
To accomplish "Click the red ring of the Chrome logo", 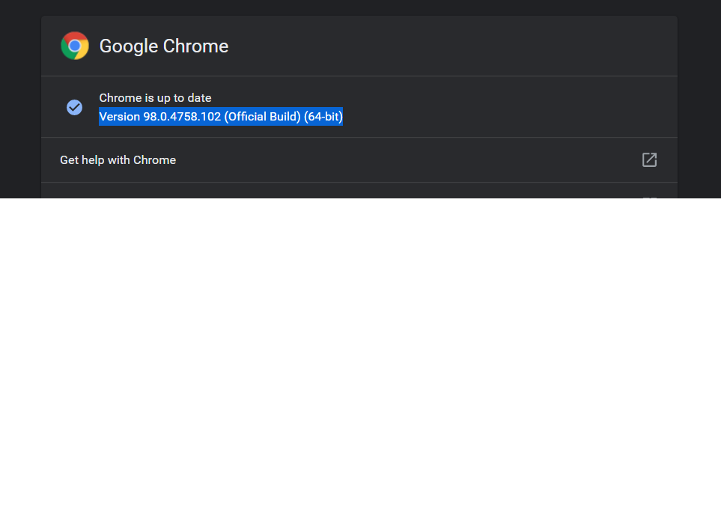I will tap(75, 37).
